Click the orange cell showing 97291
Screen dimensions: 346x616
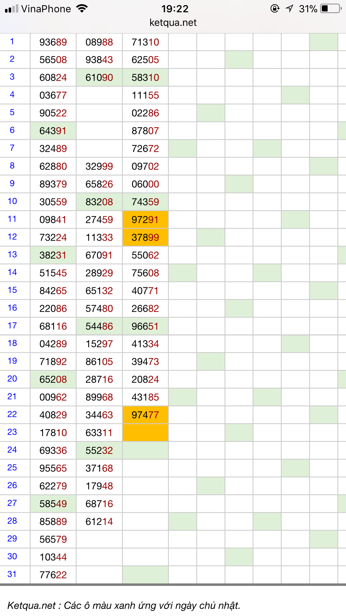(x=145, y=220)
